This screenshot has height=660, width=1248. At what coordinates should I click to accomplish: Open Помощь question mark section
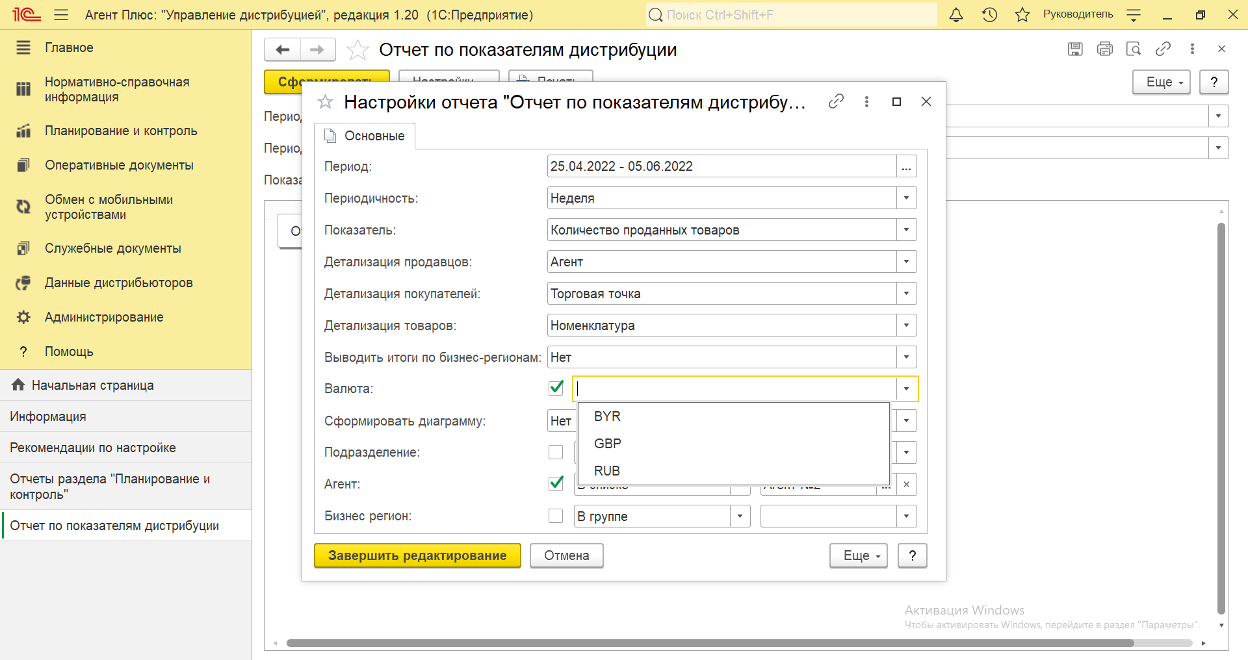pos(125,351)
